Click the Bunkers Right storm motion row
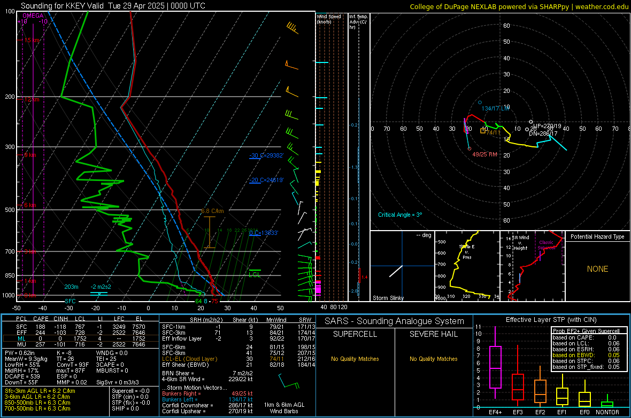 (x=207, y=393)
